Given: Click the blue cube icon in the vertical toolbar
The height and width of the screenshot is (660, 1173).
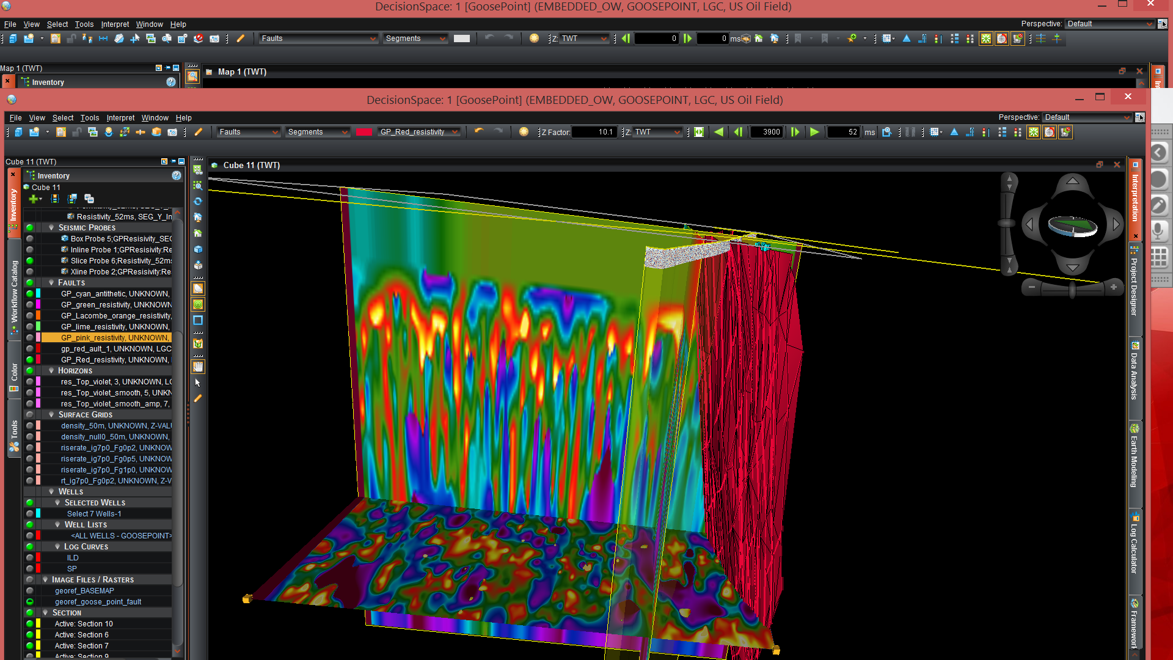Looking at the screenshot, I should (198, 249).
